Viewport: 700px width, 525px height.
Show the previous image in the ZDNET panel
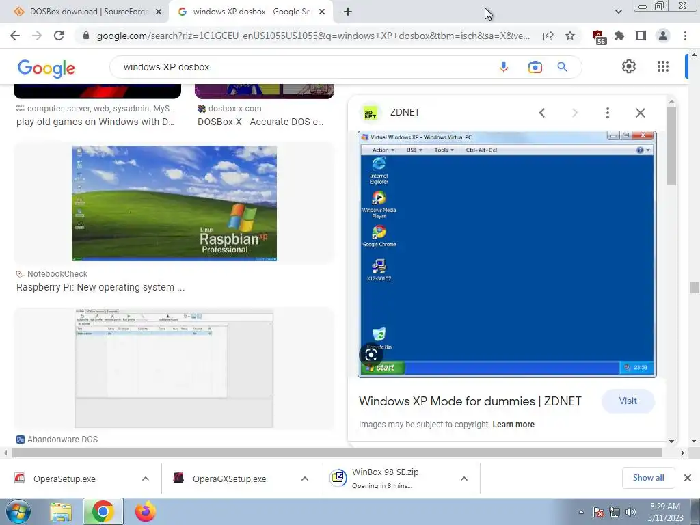[x=542, y=113]
